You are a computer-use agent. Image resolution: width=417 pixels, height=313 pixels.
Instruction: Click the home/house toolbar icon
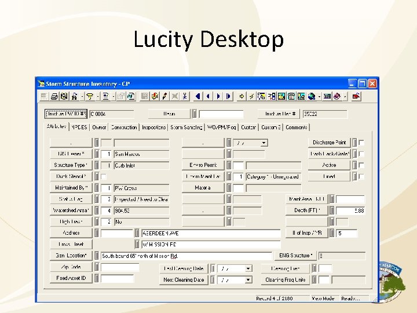pyautogui.click(x=75, y=96)
